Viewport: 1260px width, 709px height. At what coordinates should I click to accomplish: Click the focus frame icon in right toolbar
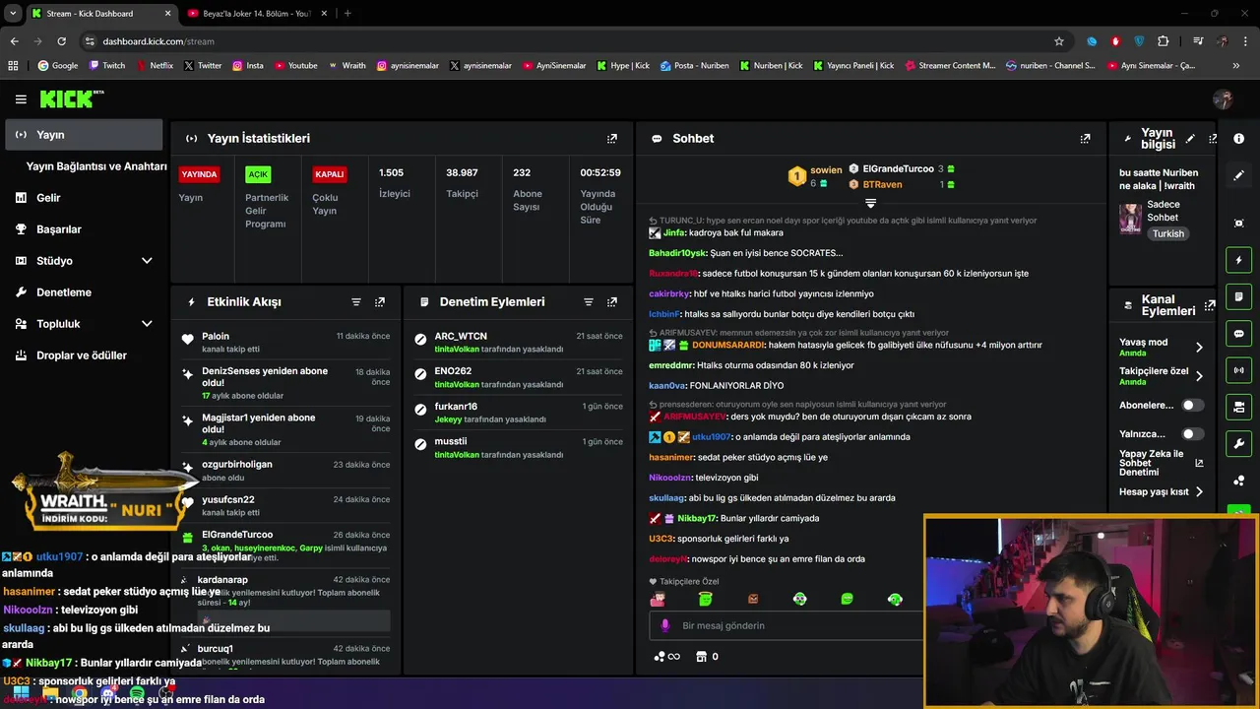click(x=1238, y=224)
